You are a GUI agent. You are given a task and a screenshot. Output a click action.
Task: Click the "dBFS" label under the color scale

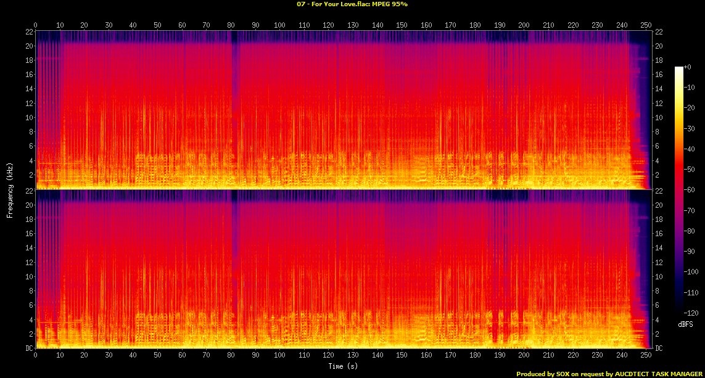click(685, 324)
